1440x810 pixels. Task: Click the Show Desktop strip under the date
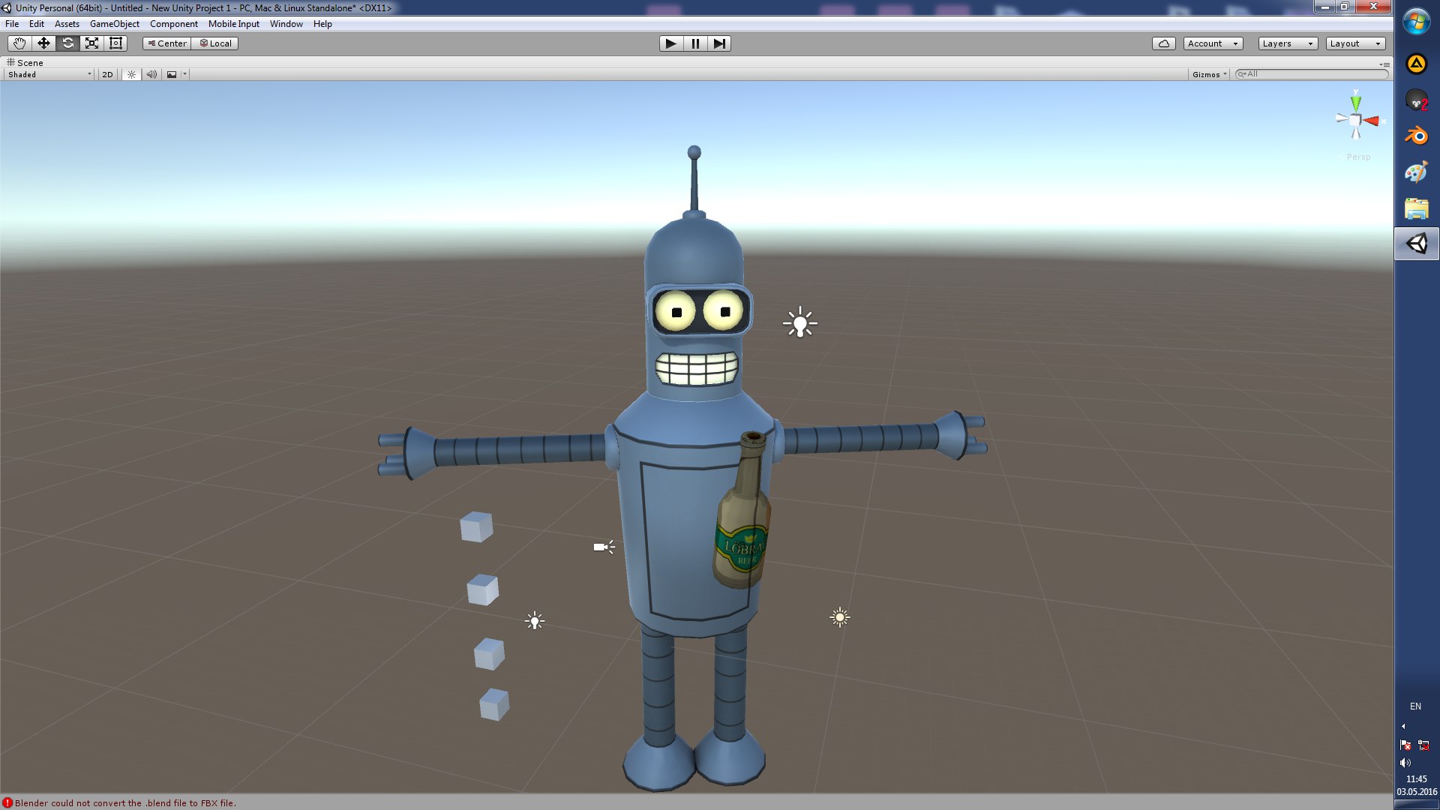click(1417, 805)
